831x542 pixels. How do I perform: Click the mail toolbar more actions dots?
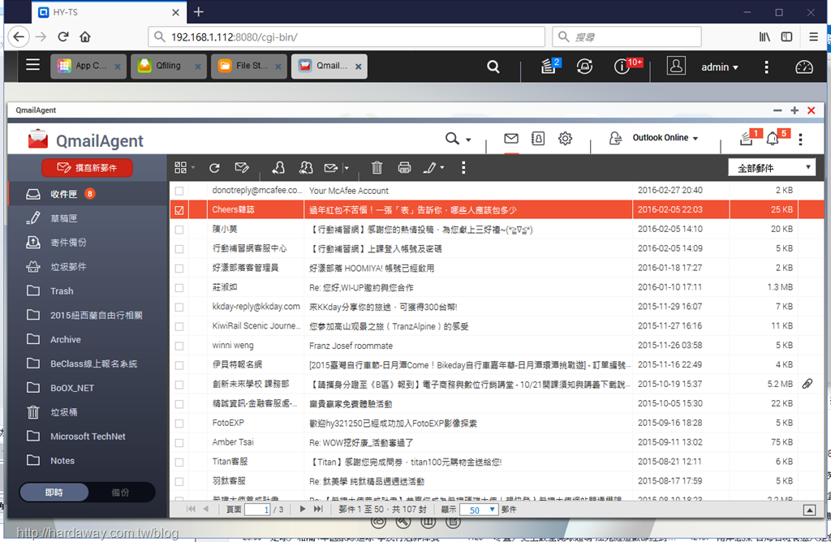[463, 167]
